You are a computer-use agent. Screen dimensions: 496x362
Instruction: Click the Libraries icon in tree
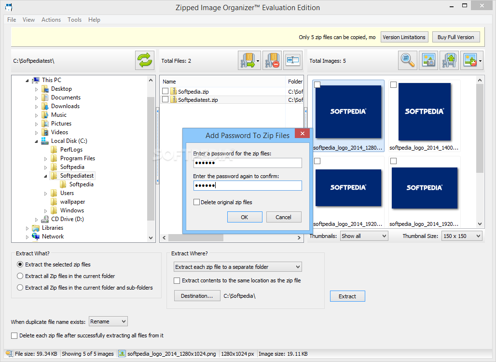click(36, 228)
